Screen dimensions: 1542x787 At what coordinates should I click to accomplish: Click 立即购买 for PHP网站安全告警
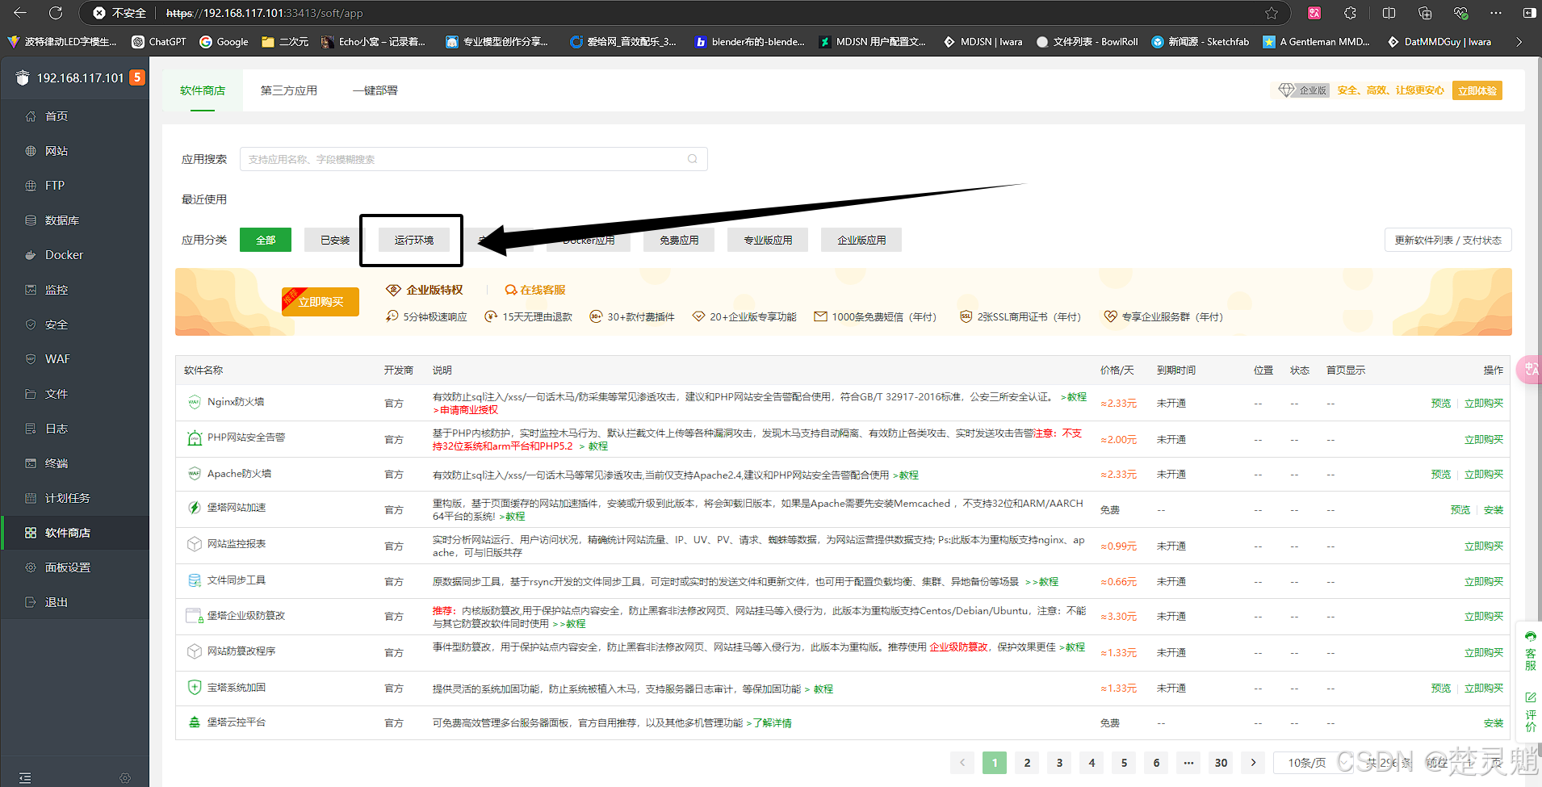coord(1484,440)
